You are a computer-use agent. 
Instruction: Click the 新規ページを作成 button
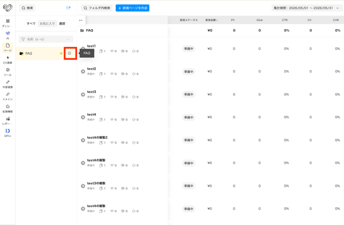(x=132, y=8)
